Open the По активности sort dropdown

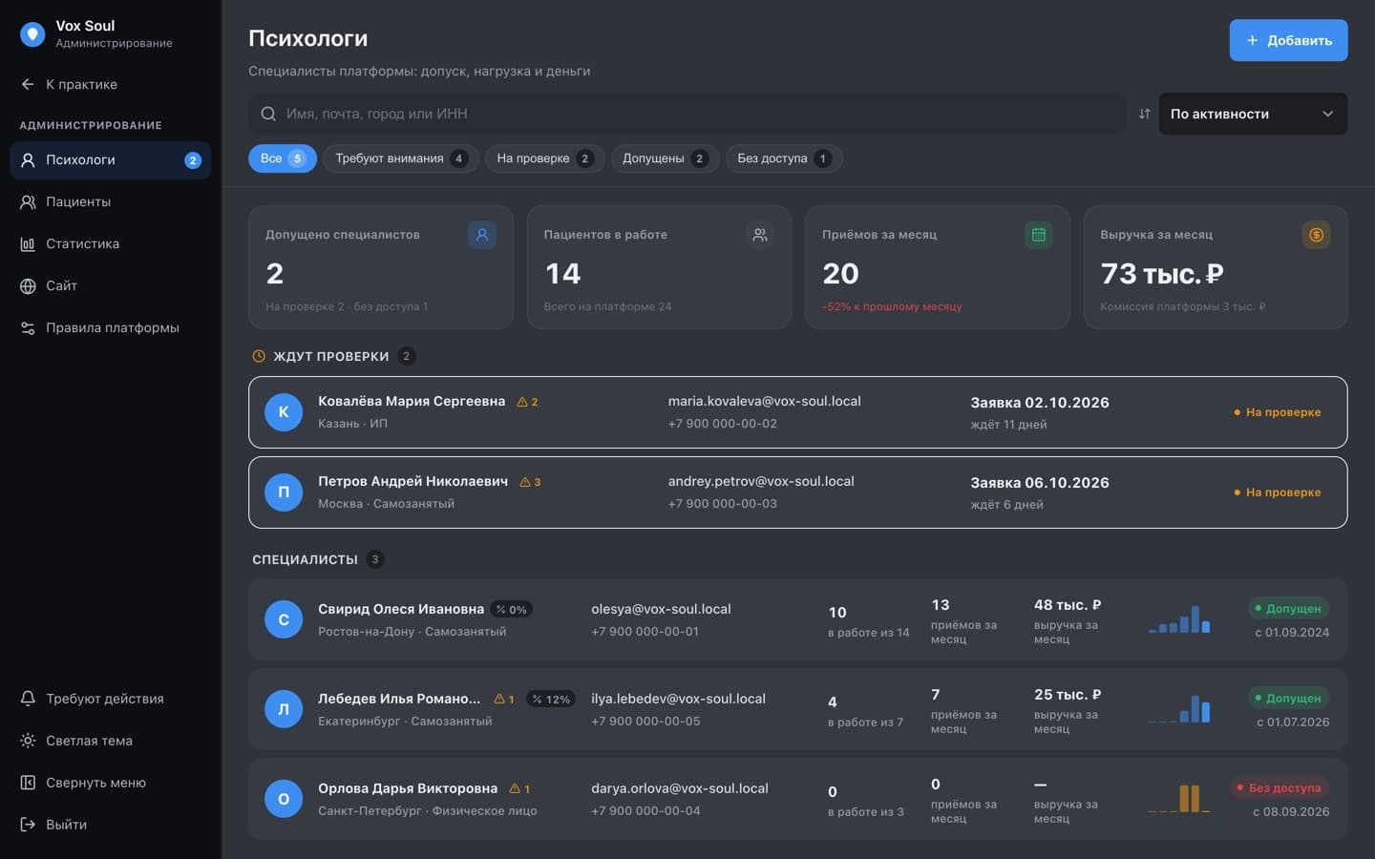tap(1253, 114)
